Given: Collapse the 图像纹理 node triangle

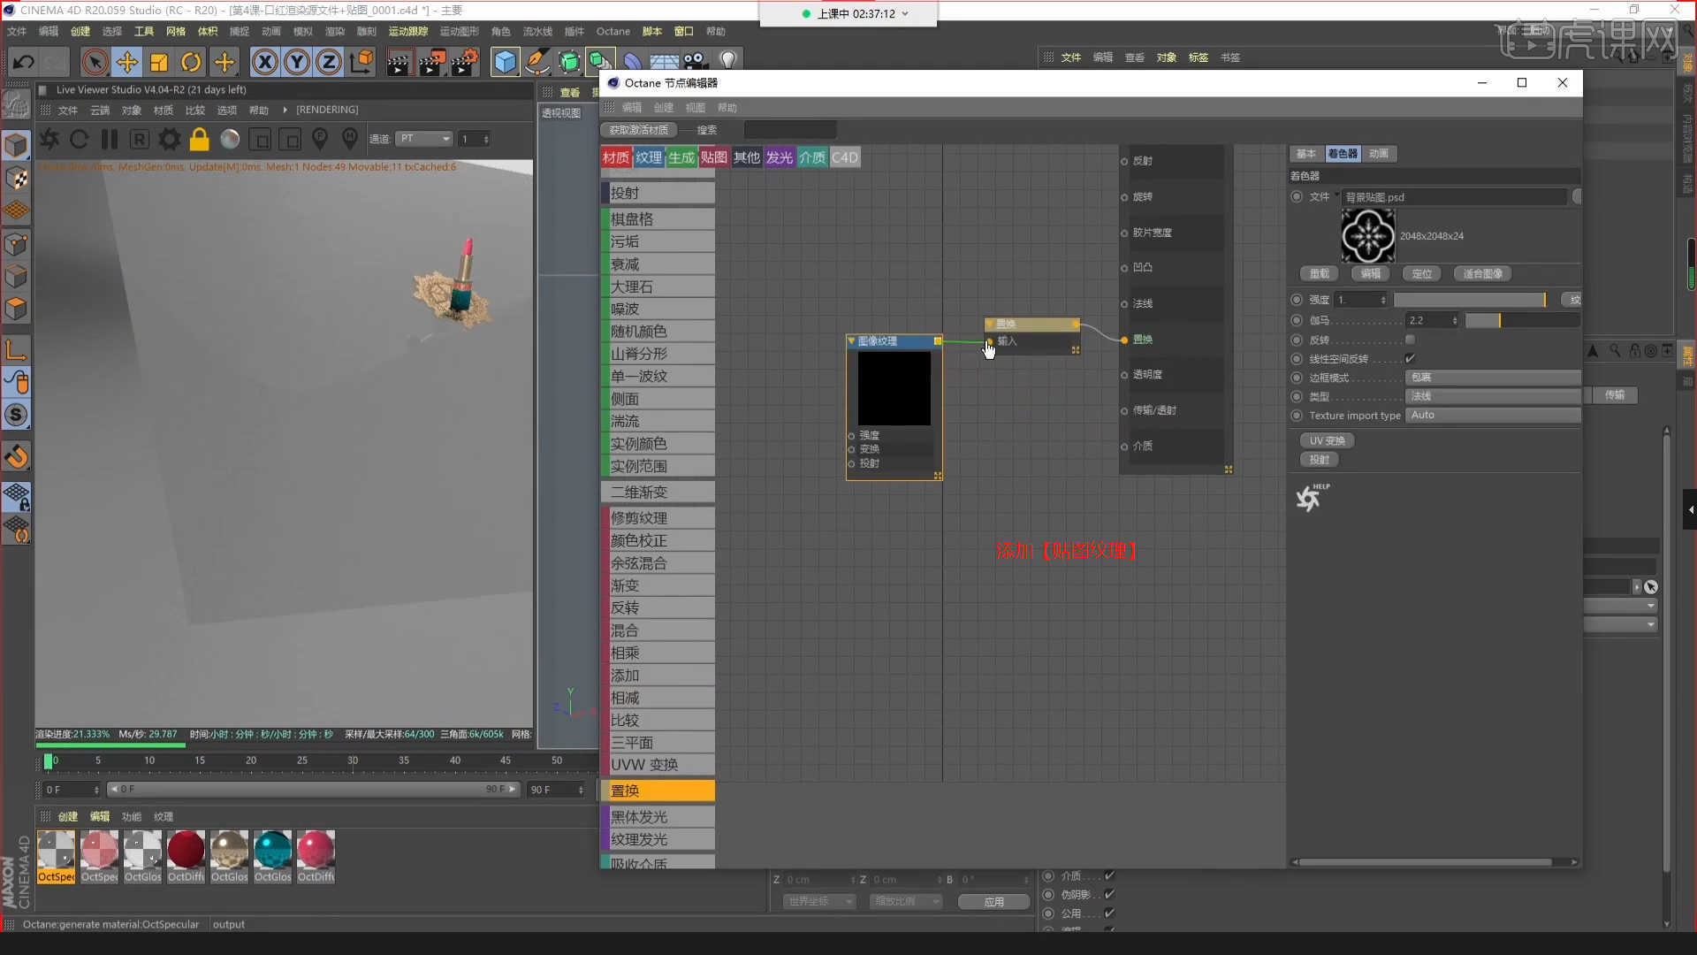Looking at the screenshot, I should click(851, 340).
